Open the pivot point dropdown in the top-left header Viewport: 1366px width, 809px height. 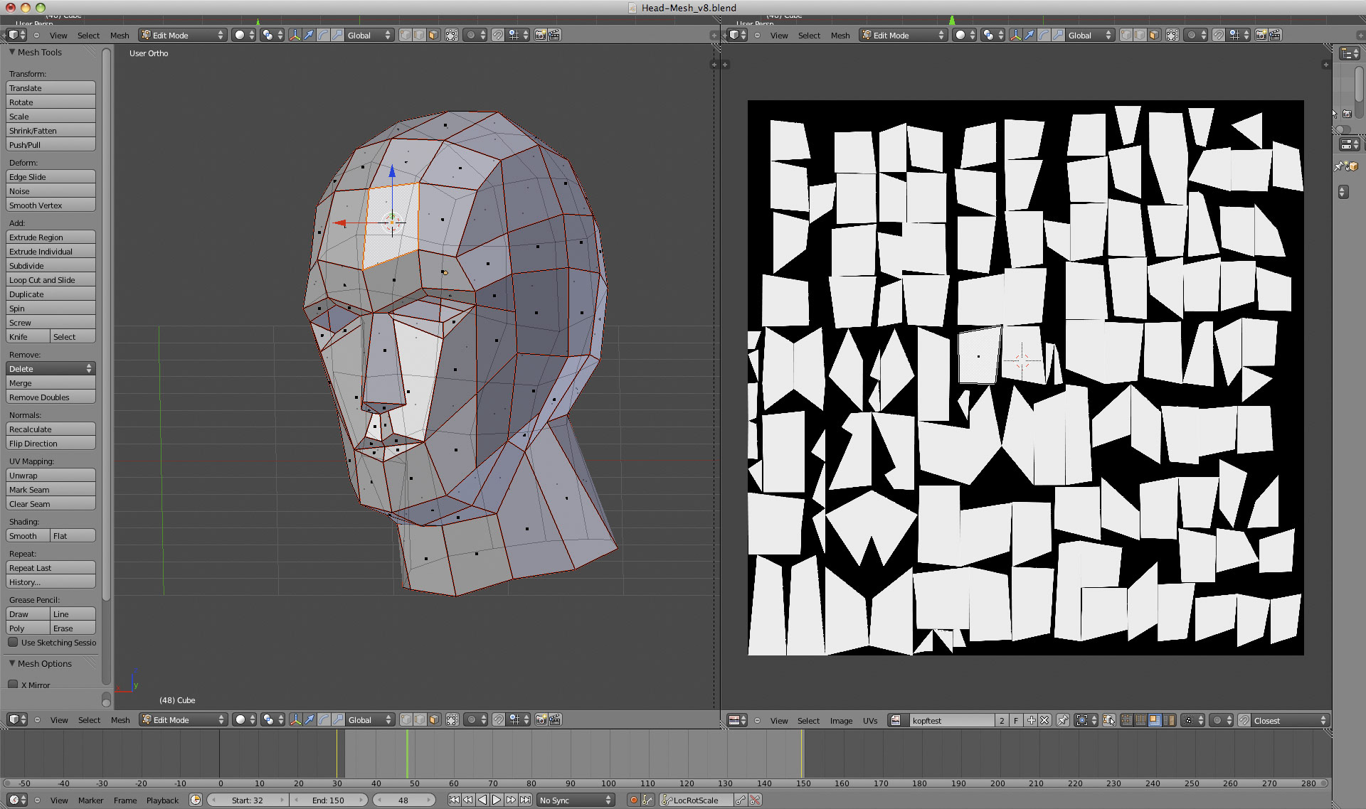[272, 35]
